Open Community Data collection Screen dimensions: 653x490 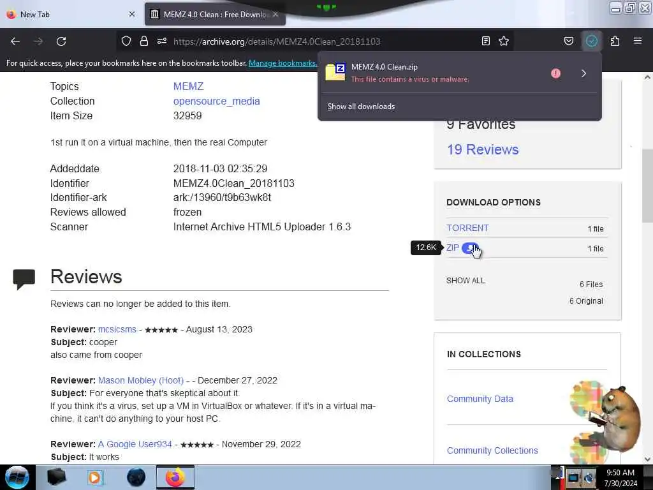[x=480, y=399]
